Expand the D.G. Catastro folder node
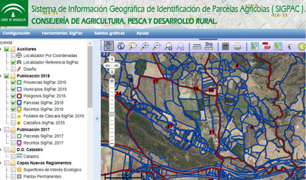Viewport: 306px width, 180px height. 1,150
